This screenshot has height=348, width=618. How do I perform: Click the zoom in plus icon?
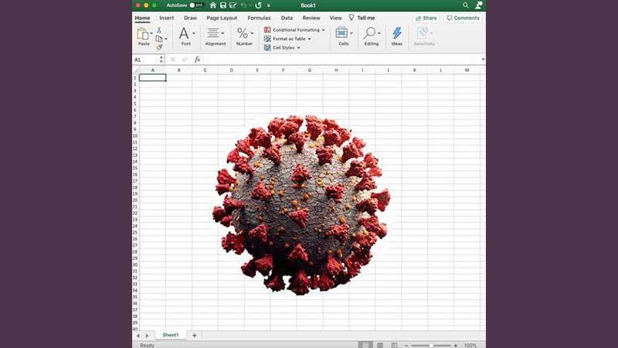pyautogui.click(x=456, y=345)
